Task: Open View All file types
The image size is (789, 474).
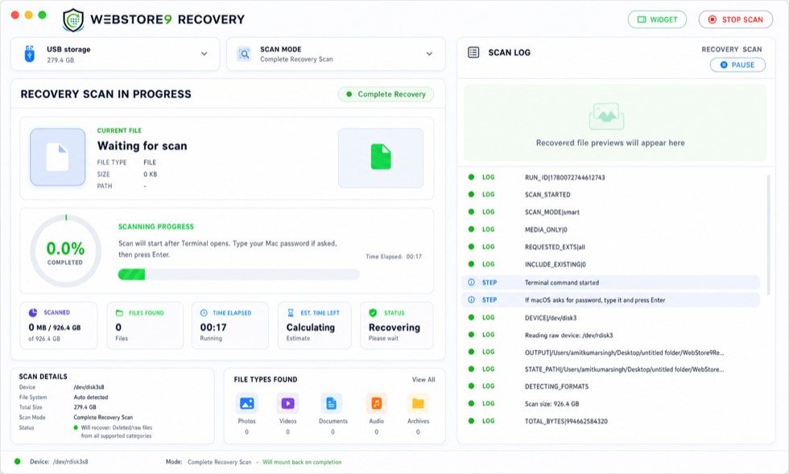Action: click(423, 379)
